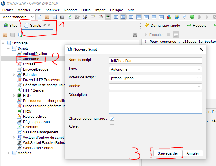216x166 pixels.
Task: Click the load script folder icon in the Scripts panel
Action: (x=5, y=35)
